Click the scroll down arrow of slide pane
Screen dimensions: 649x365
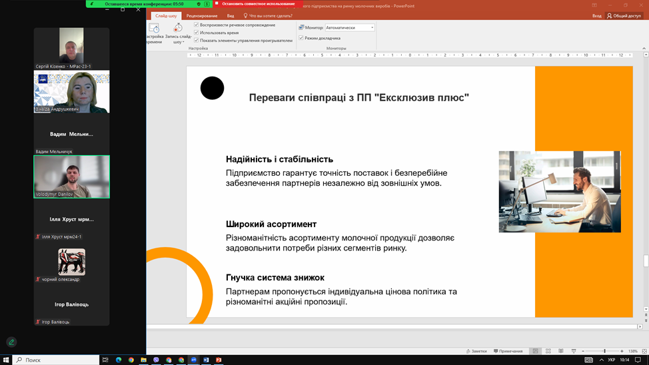(x=646, y=309)
